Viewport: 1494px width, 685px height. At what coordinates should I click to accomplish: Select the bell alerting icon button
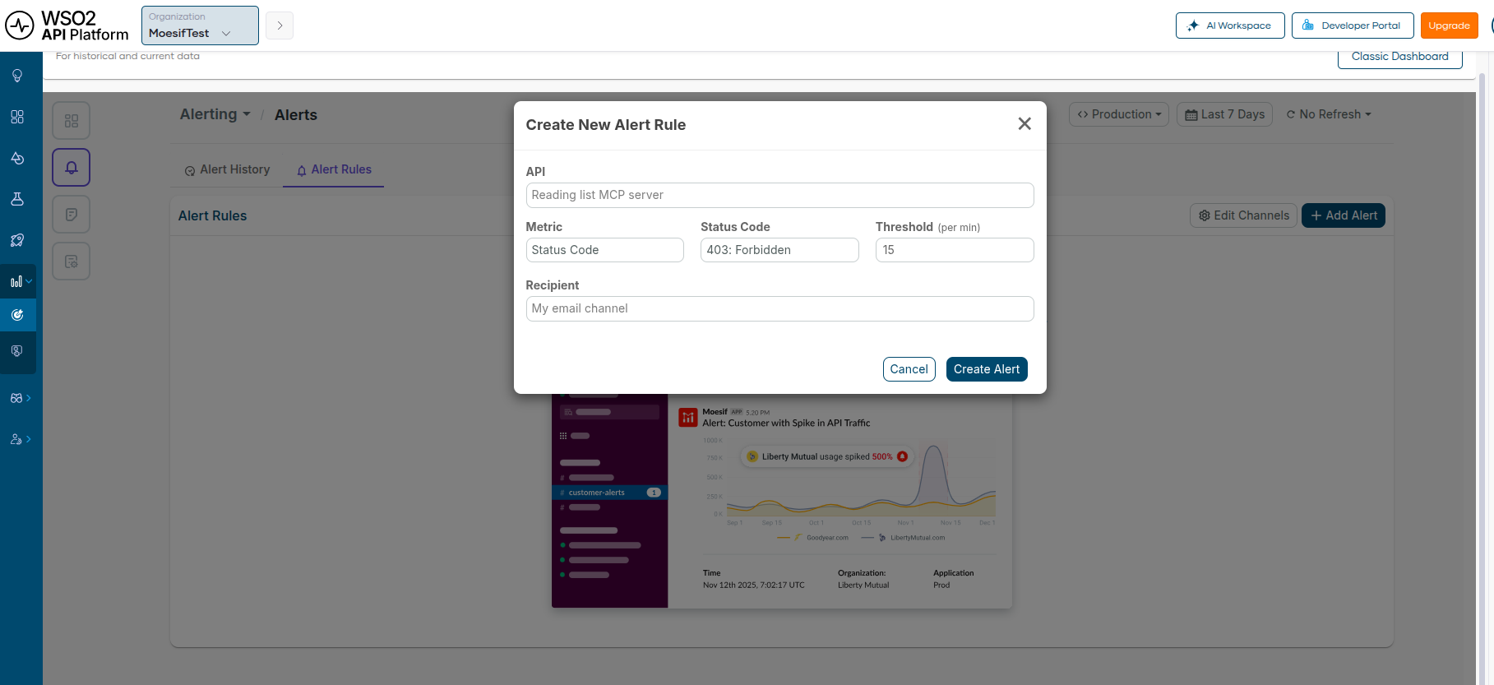(72, 168)
